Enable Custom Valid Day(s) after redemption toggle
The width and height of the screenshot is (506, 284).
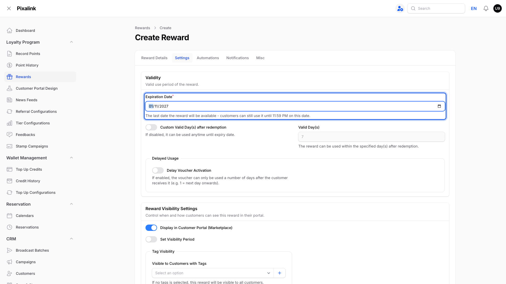(x=151, y=127)
